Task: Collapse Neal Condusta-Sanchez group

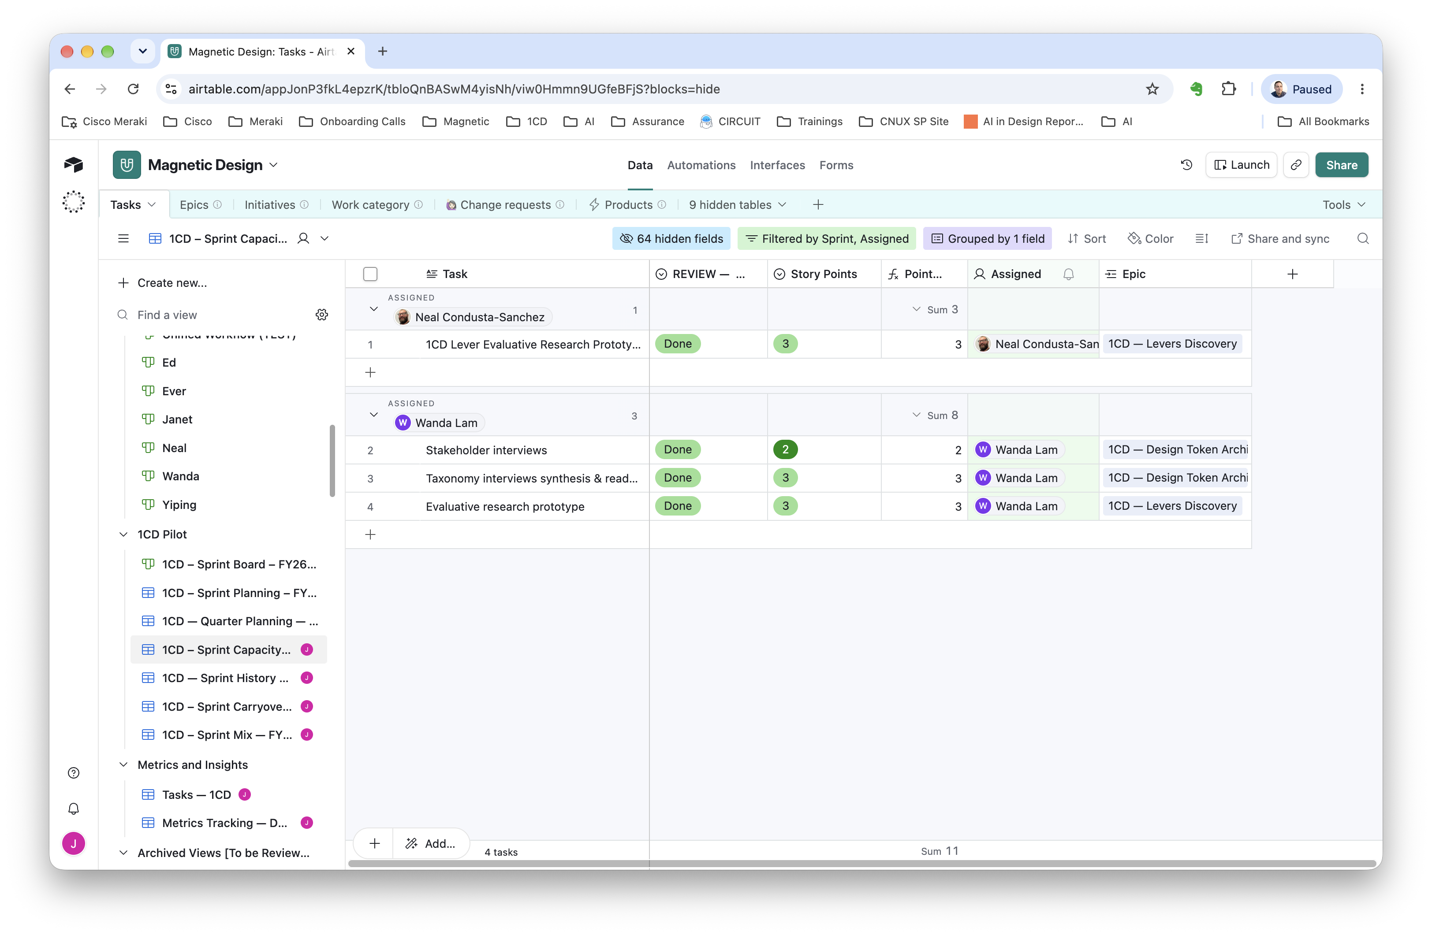Action: 373,309
